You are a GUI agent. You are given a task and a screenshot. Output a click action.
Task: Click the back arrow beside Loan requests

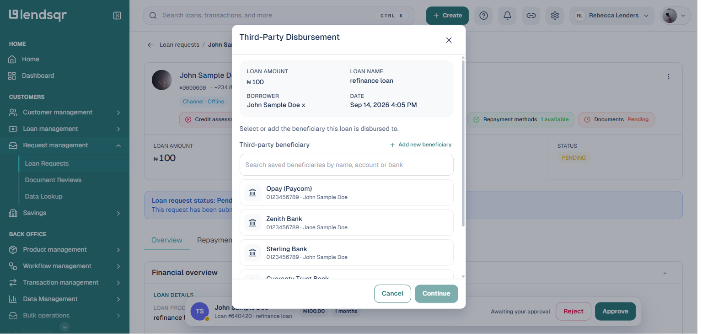click(150, 45)
